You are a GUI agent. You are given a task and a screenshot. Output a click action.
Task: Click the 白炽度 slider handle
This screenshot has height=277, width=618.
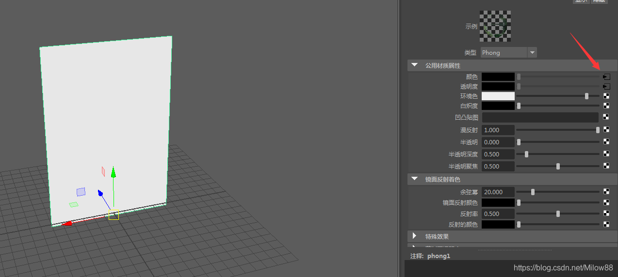(519, 106)
